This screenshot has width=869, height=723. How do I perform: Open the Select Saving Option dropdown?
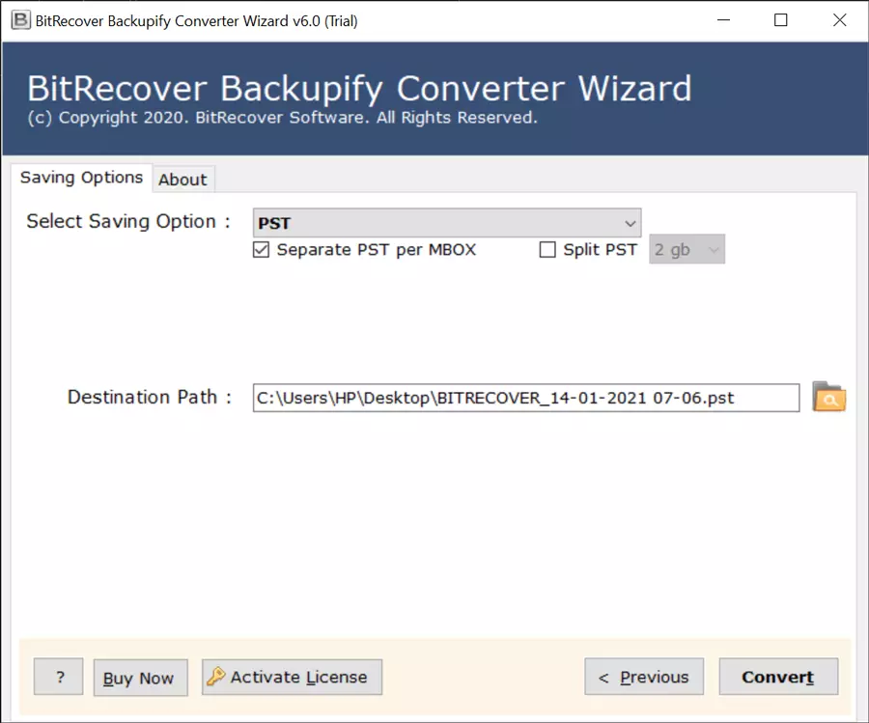point(447,223)
